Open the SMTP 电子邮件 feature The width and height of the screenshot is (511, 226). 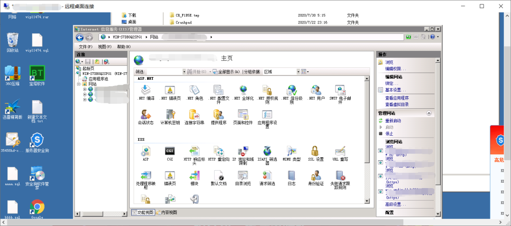coord(340,94)
